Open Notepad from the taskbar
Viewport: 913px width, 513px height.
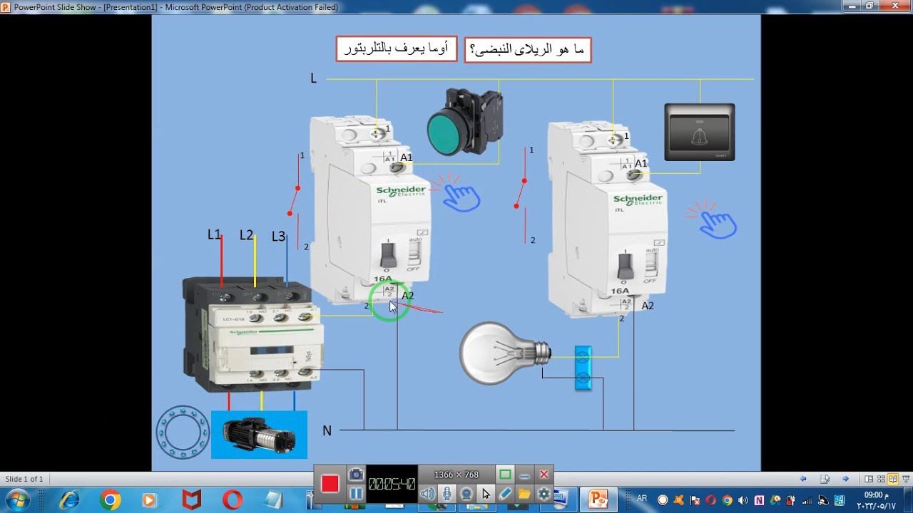pyautogui.click(x=273, y=500)
